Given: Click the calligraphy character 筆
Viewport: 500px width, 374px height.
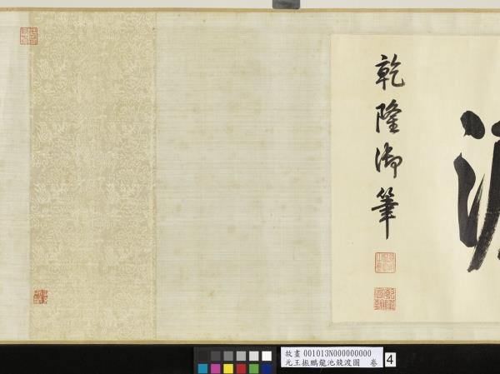Looking at the screenshot, I should coord(385,212).
